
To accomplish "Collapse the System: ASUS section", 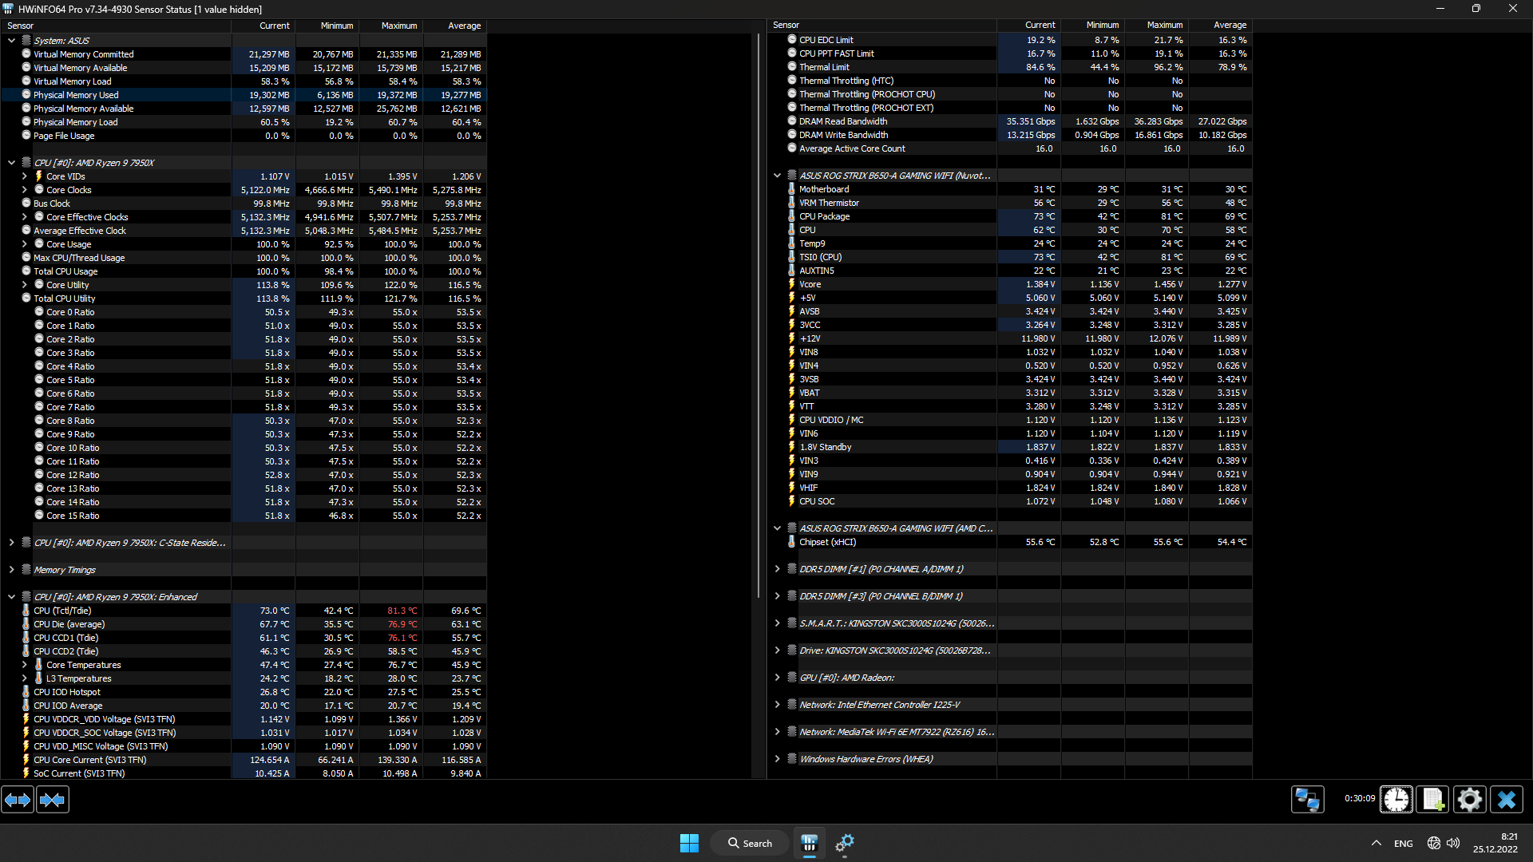I will 11,40.
